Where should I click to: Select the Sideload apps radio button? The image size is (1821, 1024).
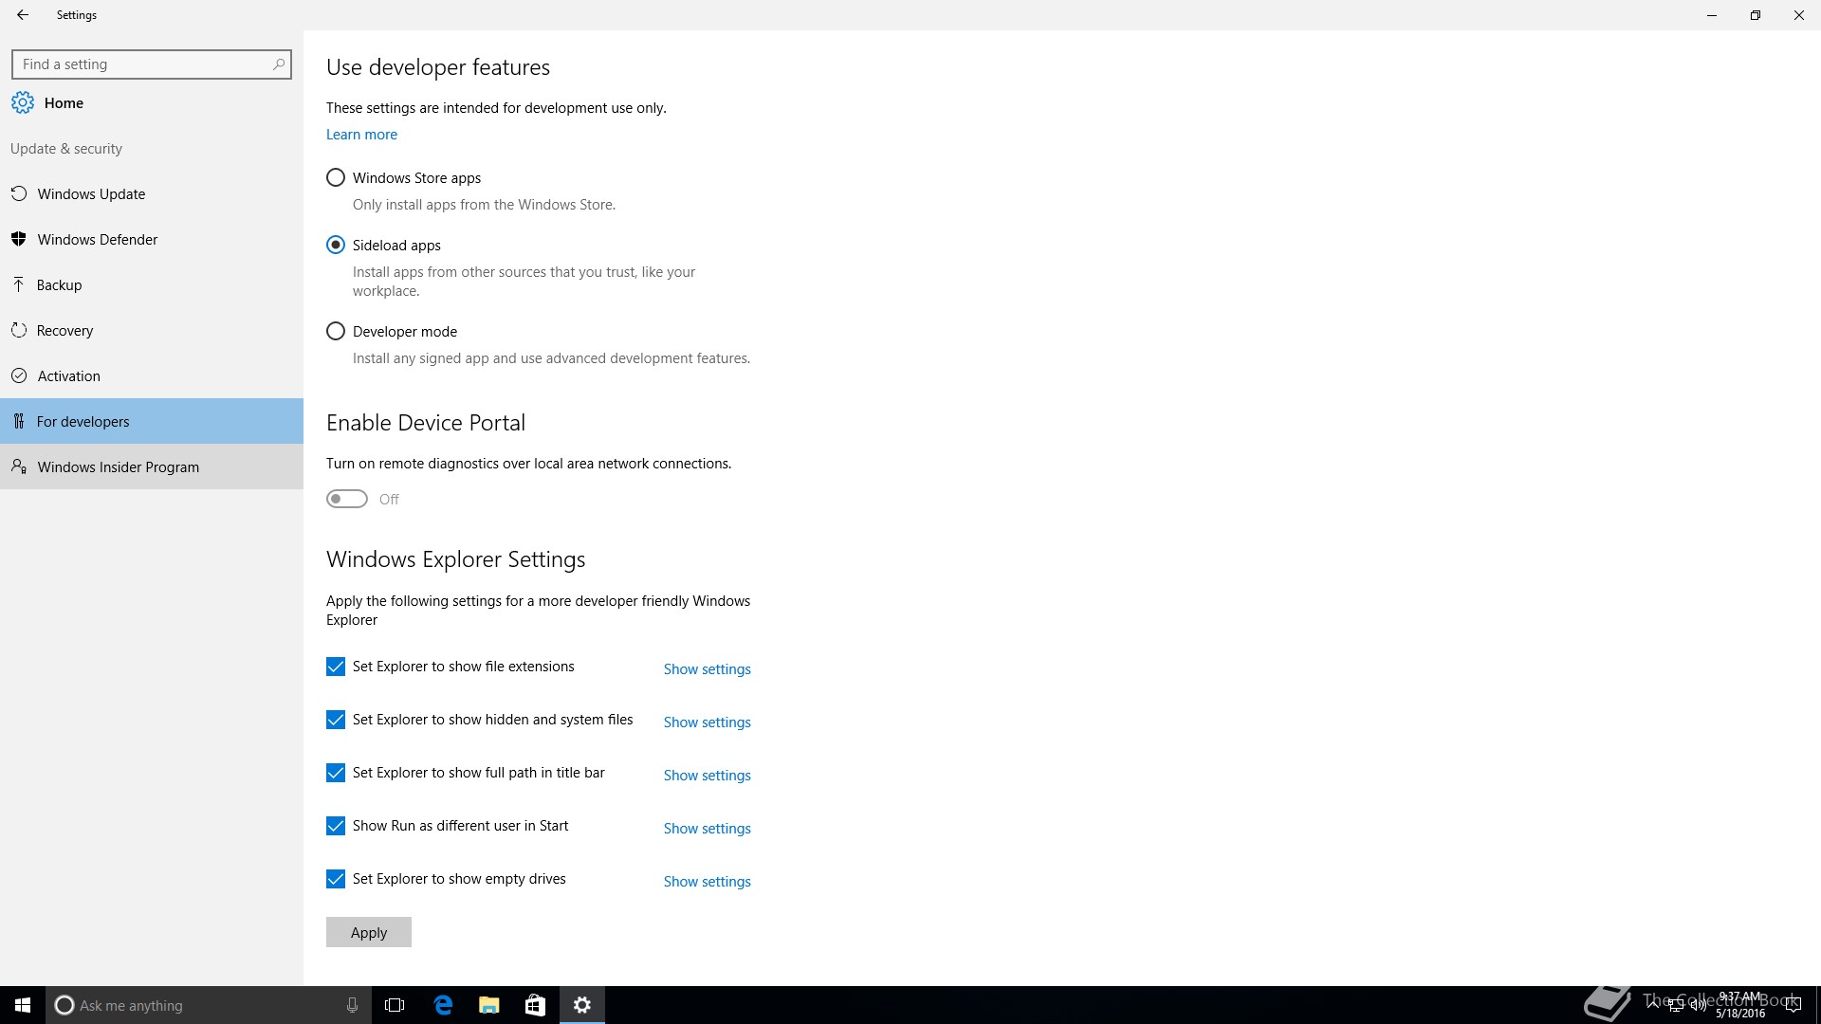coord(336,245)
